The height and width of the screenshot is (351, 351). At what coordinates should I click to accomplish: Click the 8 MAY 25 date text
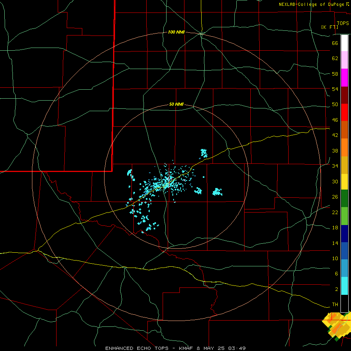[211, 348]
